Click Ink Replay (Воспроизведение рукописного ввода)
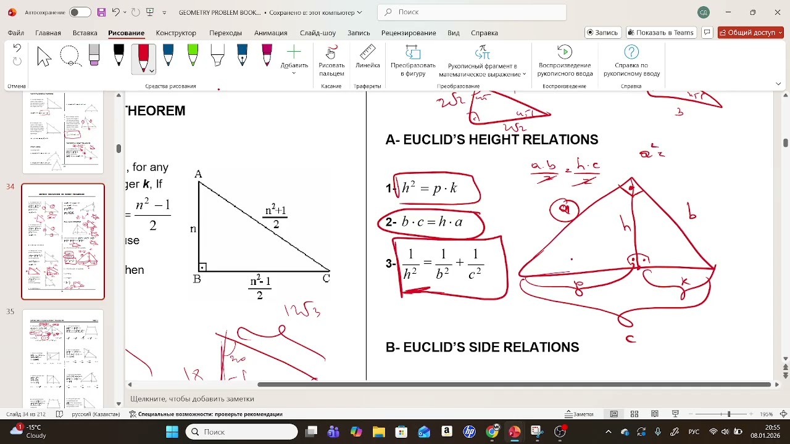Screen dimensions: 790x444 click(x=565, y=60)
